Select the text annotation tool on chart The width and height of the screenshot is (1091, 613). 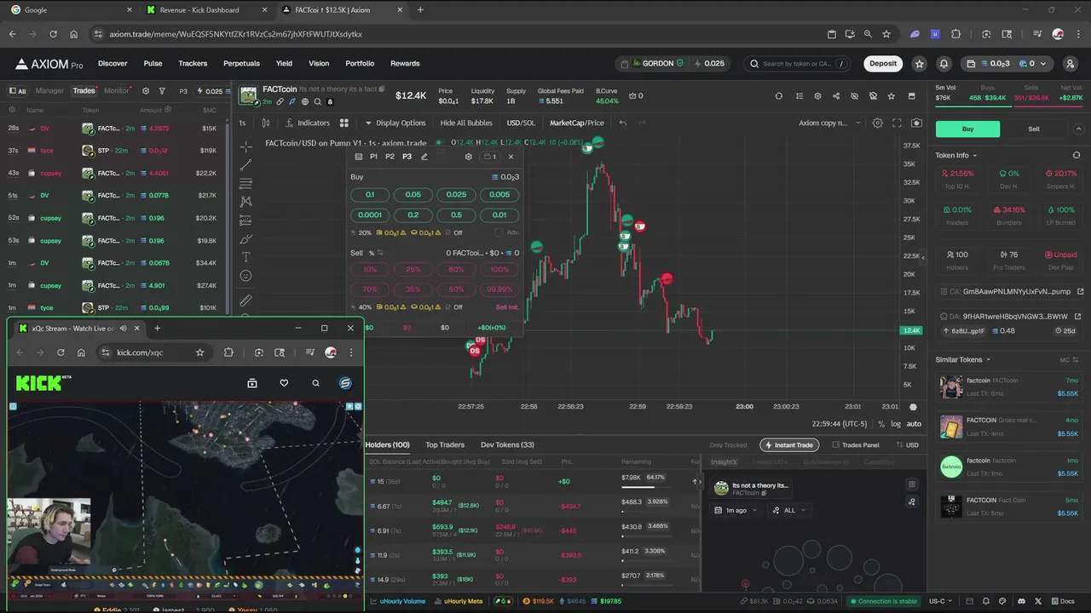pyautogui.click(x=246, y=257)
